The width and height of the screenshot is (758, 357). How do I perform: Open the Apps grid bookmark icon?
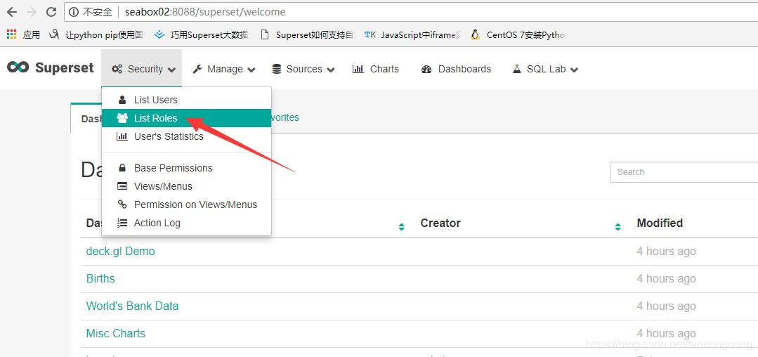pos(12,35)
